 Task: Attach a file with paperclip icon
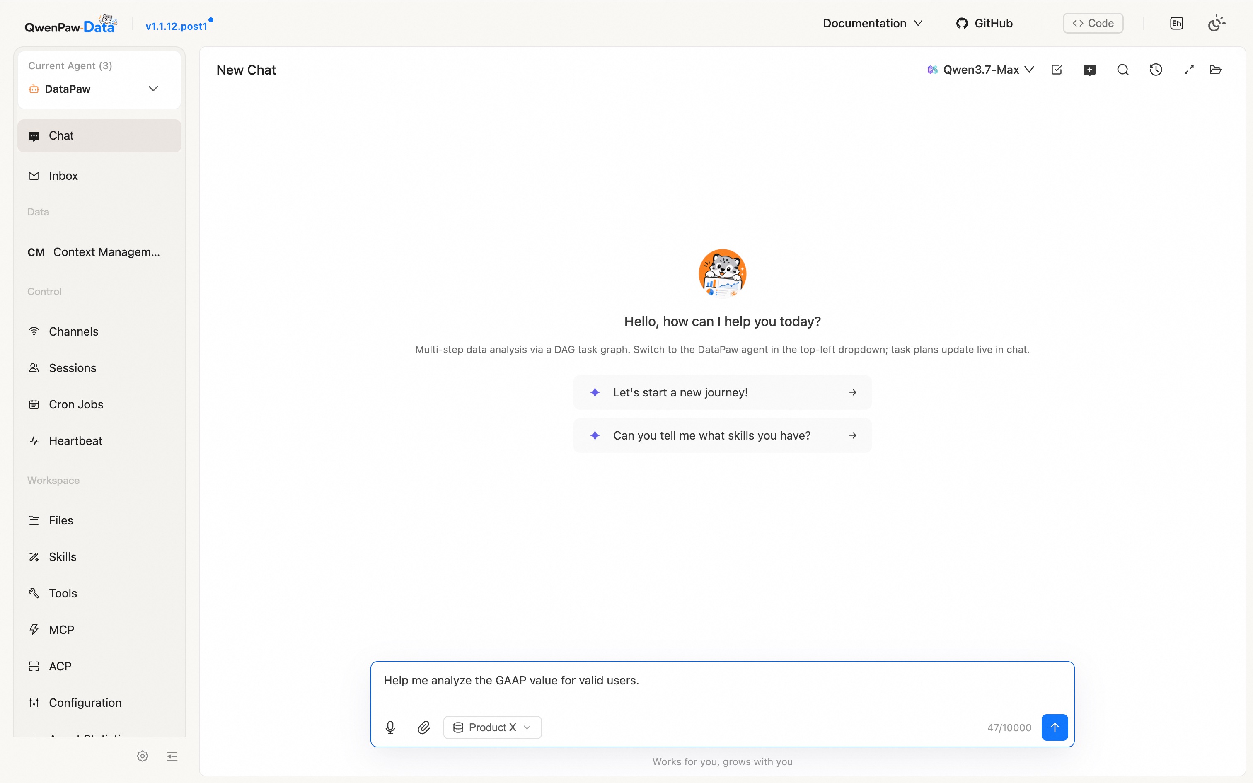click(x=423, y=727)
